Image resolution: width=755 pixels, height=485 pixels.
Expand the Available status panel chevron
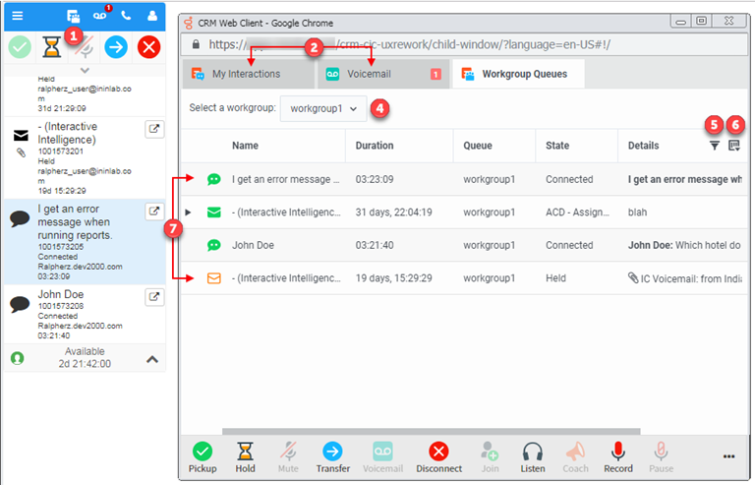[x=152, y=359]
